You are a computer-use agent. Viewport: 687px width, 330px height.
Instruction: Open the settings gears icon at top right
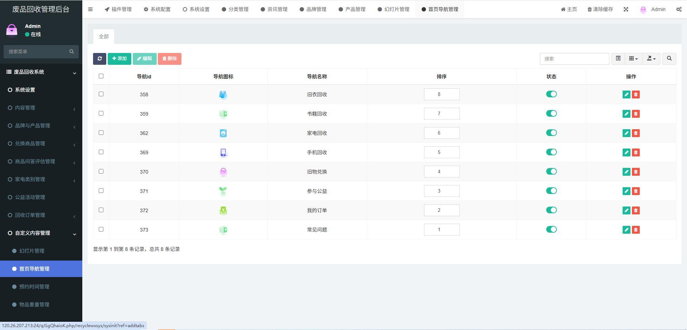point(679,9)
